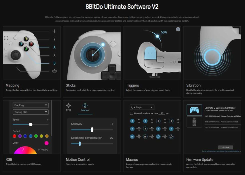The width and height of the screenshot is (245, 175).
Task: Select the brick-shaped adapter device icon
Action: pos(194,122)
